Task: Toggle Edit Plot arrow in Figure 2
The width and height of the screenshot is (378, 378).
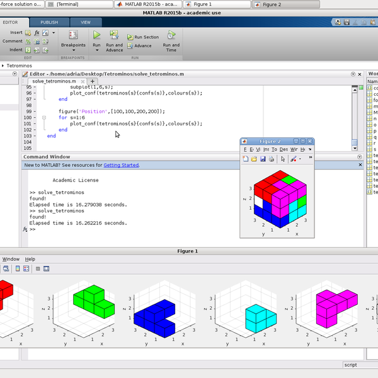Action: pos(283,159)
